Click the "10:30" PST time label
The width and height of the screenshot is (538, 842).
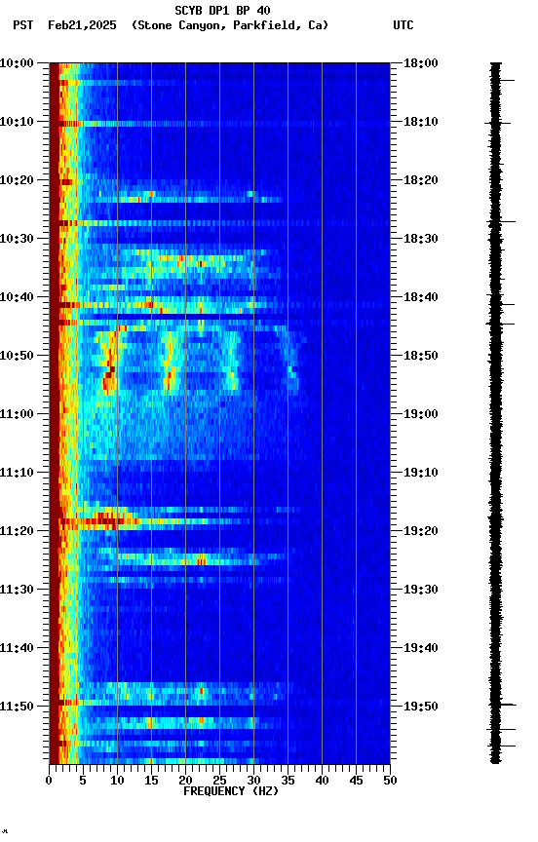click(x=17, y=239)
